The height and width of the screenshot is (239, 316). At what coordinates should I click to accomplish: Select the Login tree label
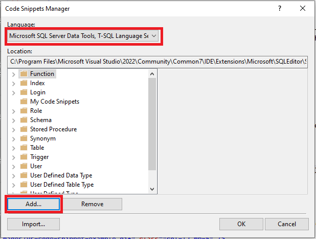pos(38,92)
